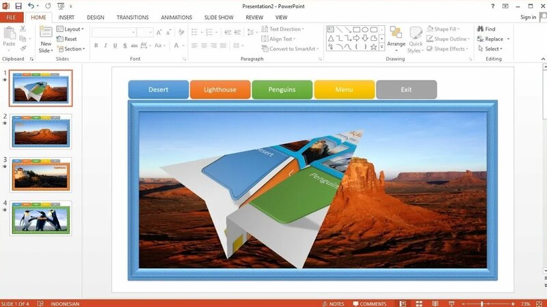This screenshot has height=307, width=547.
Task: Select the oval shape in shapes gallery
Action: [x=365, y=29]
